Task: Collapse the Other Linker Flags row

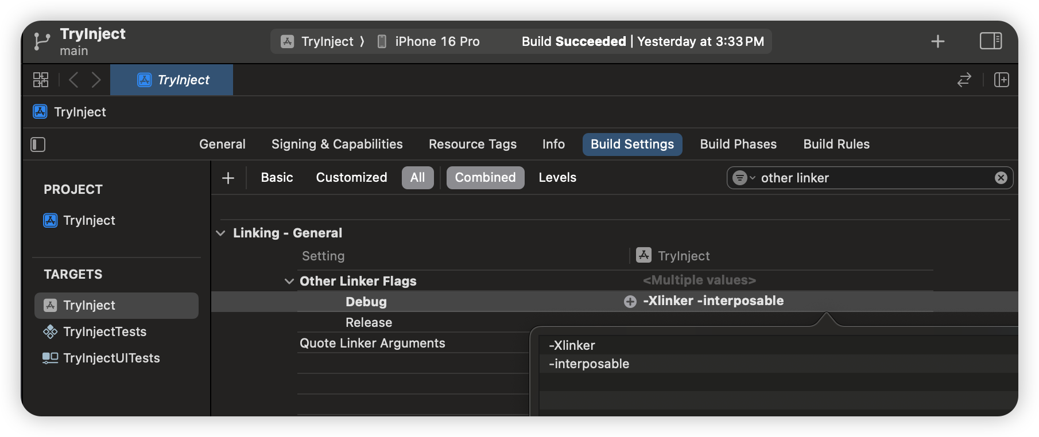Action: tap(289, 281)
